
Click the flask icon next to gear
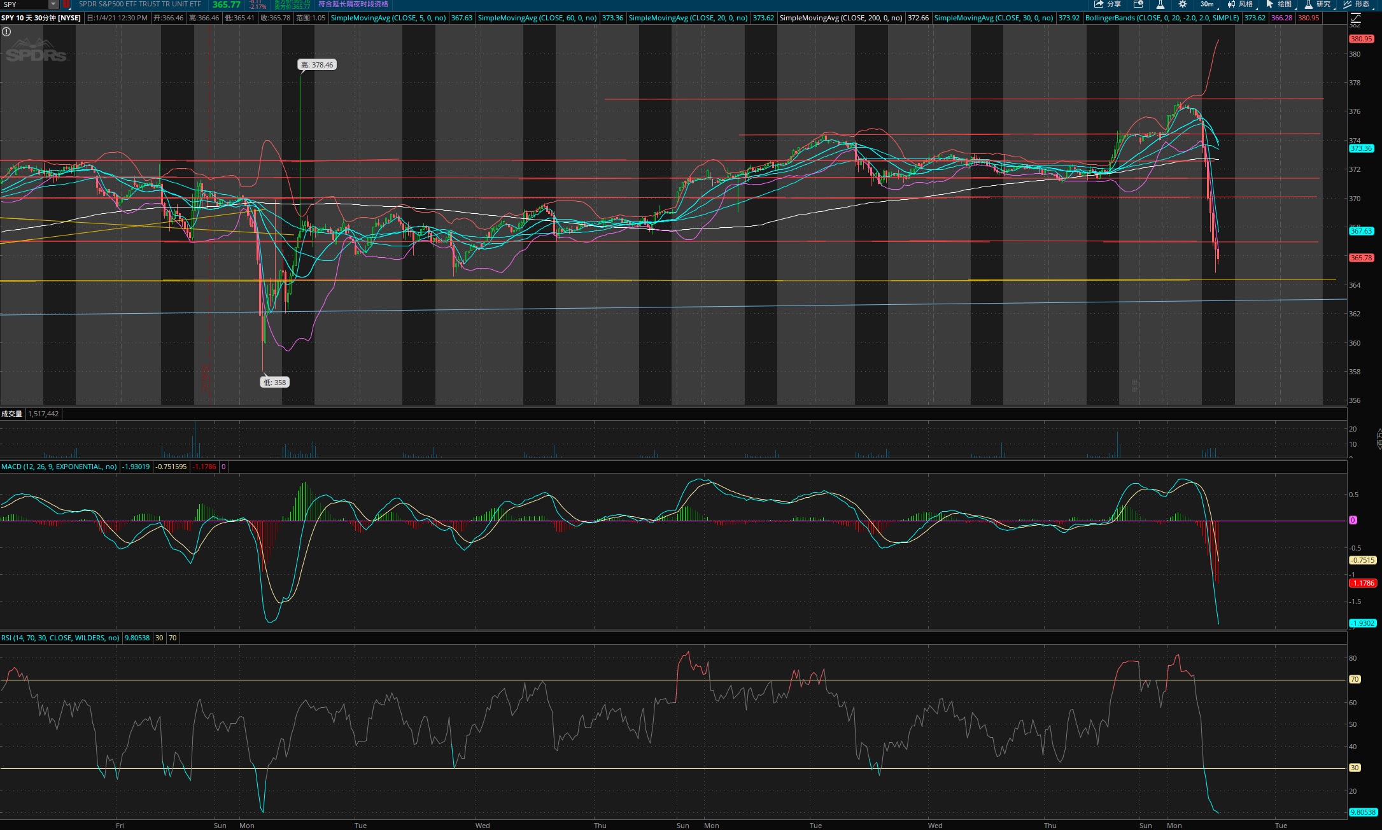(x=1160, y=4)
